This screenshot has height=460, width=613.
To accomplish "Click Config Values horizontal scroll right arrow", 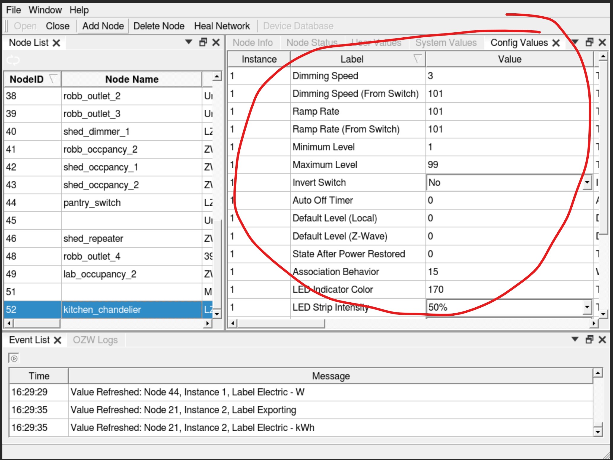I will point(593,323).
